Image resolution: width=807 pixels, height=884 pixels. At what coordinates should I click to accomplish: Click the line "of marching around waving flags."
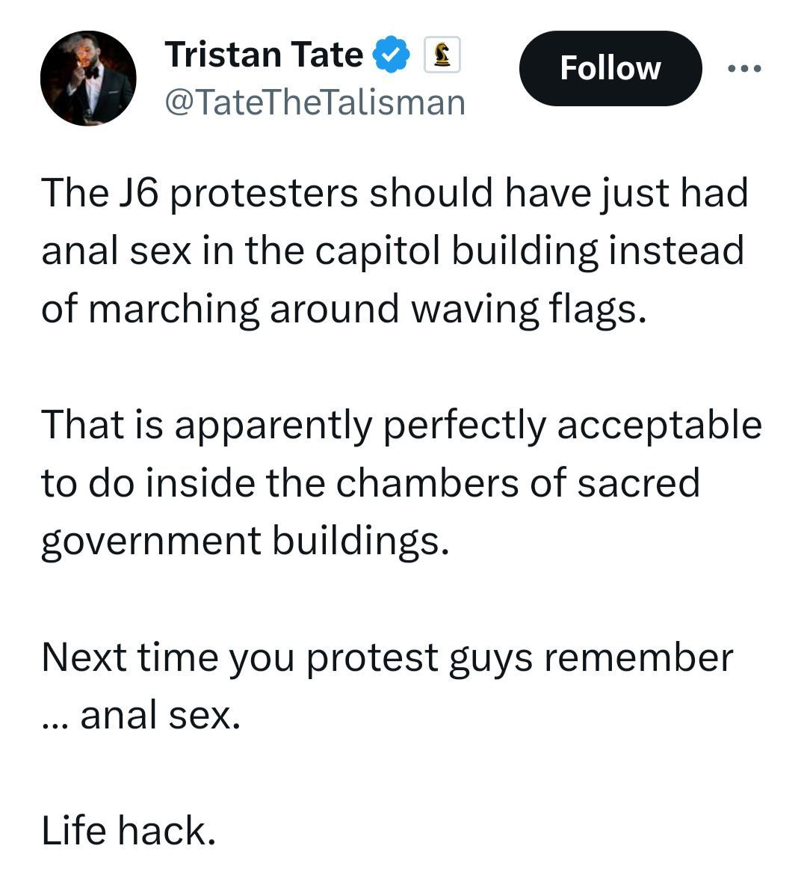[343, 308]
